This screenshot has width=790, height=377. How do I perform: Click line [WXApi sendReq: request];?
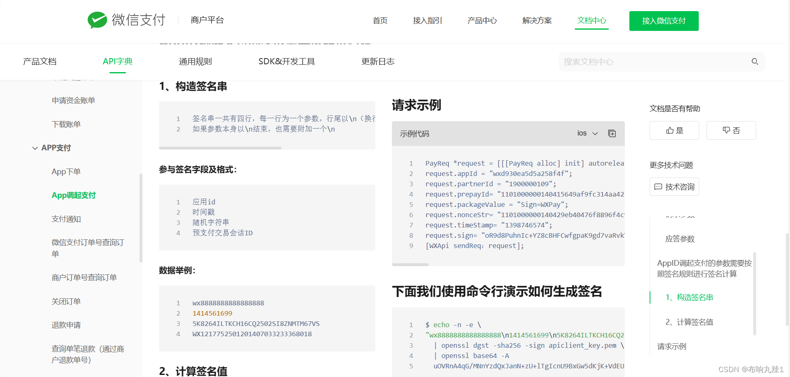click(x=474, y=246)
